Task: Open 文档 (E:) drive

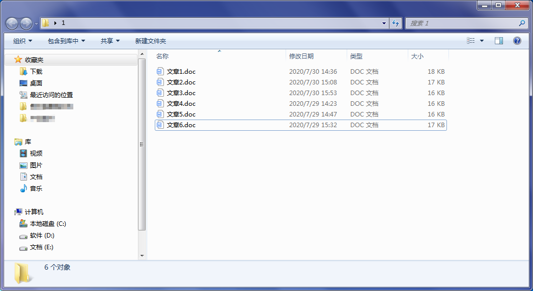Action: (x=41, y=247)
